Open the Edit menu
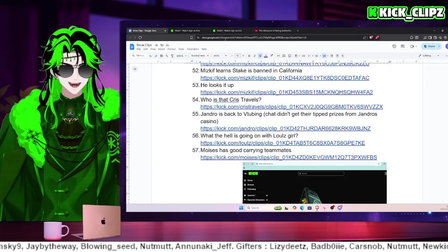This screenshot has height=252, width=448. pos(146,49)
